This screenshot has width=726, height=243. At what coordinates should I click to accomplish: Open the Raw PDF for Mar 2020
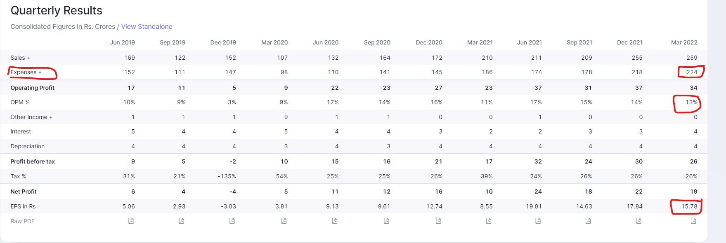[284, 221]
